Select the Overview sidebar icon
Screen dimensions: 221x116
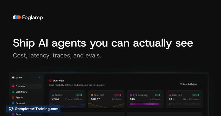[13, 86]
